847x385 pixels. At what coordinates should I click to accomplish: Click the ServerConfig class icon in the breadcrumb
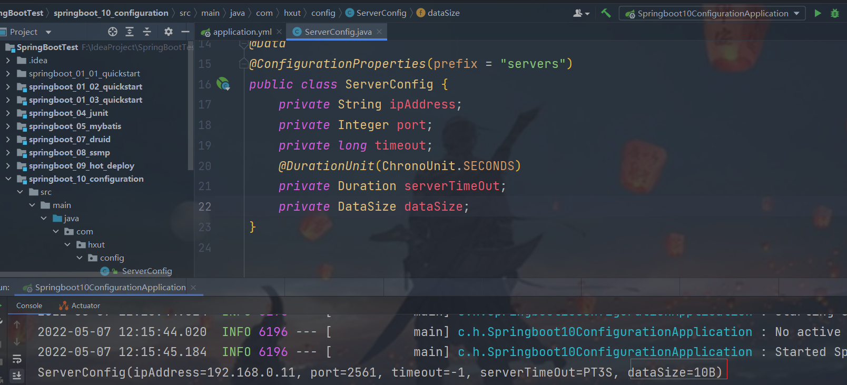pyautogui.click(x=350, y=13)
